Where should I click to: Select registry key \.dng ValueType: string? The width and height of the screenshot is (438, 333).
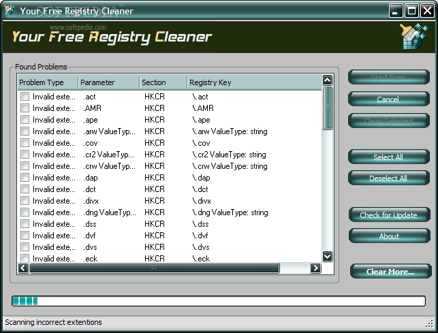click(230, 212)
